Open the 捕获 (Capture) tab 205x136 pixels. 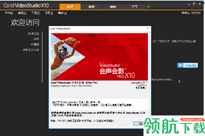(92, 7)
